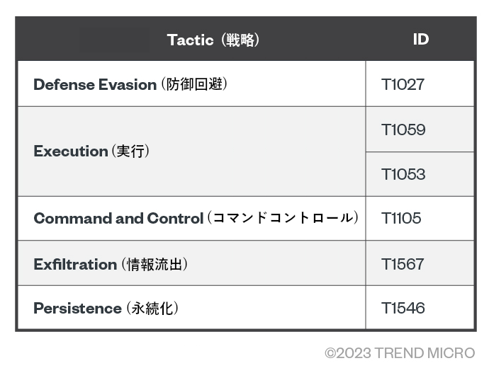Click the Japanese text コマンドコントロール
The image size is (489, 373).
click(x=283, y=218)
